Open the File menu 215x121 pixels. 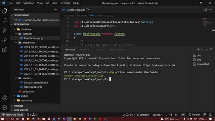tap(10, 3)
